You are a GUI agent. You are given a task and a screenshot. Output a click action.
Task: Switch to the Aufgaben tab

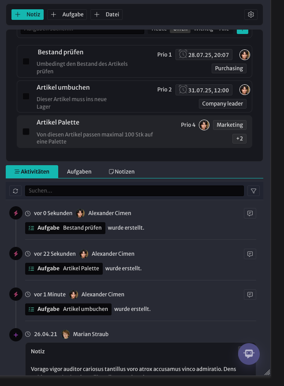coord(79,172)
